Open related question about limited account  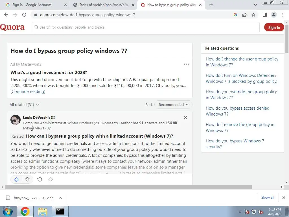click(99, 136)
